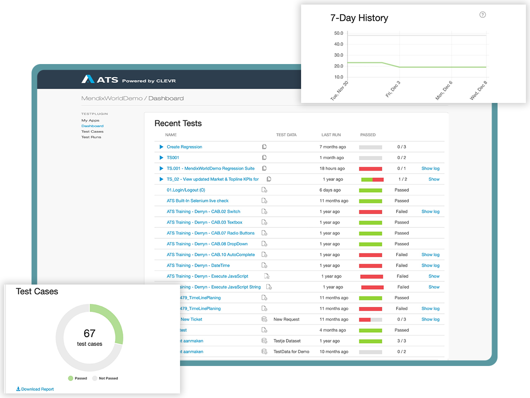Open the Create Regression test link
530x398 pixels.
184,147
